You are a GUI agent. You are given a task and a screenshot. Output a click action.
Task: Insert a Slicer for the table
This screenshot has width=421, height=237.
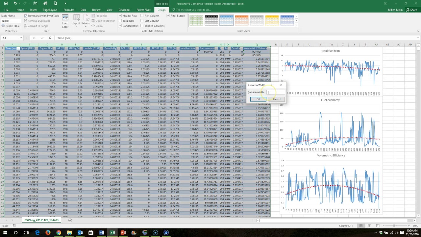[65, 21]
